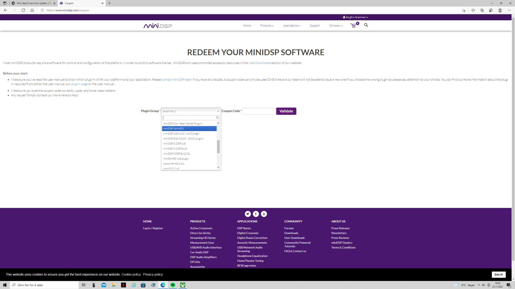Reload the page using browser refresh
The height and width of the screenshot is (289, 515).
[23, 10]
